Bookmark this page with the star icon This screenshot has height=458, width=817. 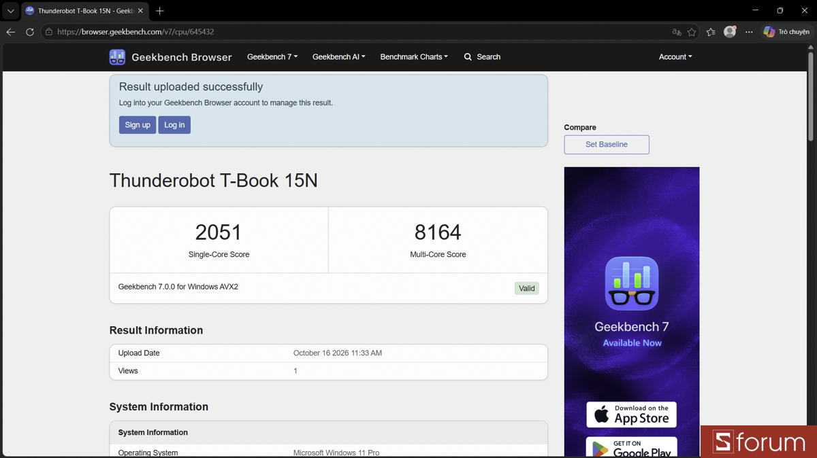[x=692, y=32]
